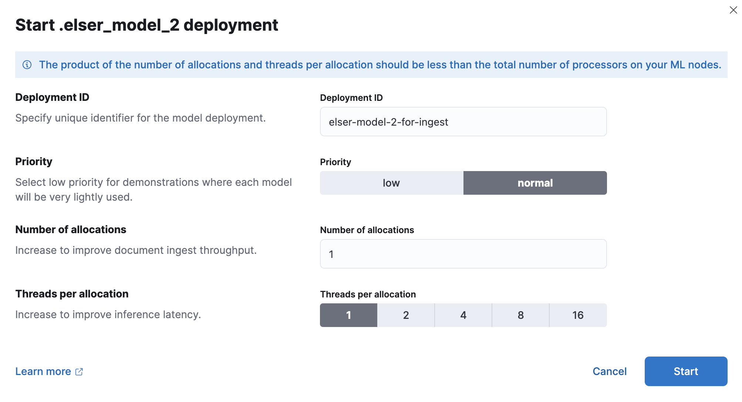Start the elser_model_2 deployment
Screen dimensions: 742x402
tap(686, 371)
